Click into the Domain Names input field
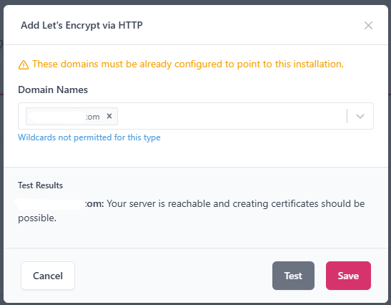 (x=196, y=116)
